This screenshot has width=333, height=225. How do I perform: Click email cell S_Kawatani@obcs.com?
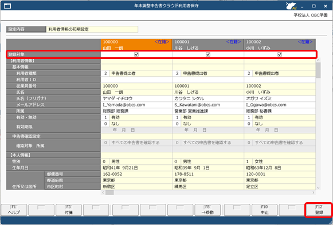(x=208, y=105)
